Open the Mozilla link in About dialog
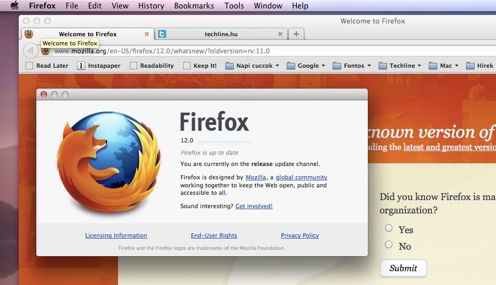The width and height of the screenshot is (496, 285). point(256,177)
